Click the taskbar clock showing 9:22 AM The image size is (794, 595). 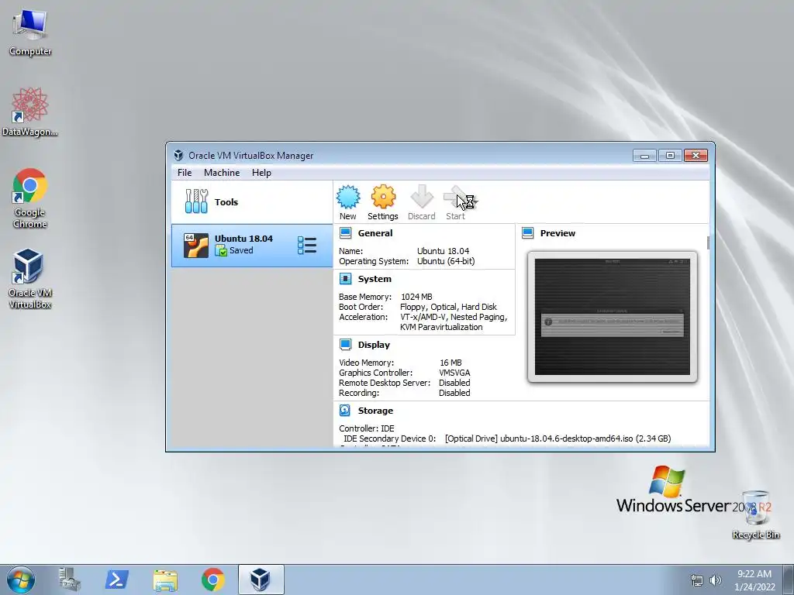[x=754, y=580]
